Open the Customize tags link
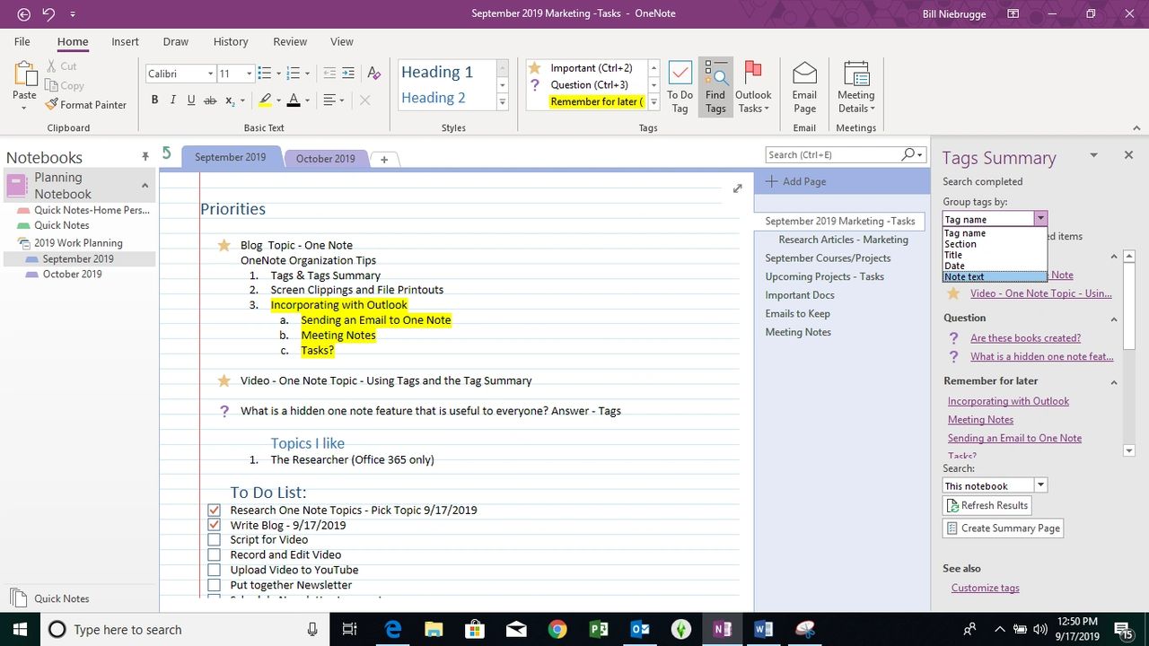 (x=985, y=588)
